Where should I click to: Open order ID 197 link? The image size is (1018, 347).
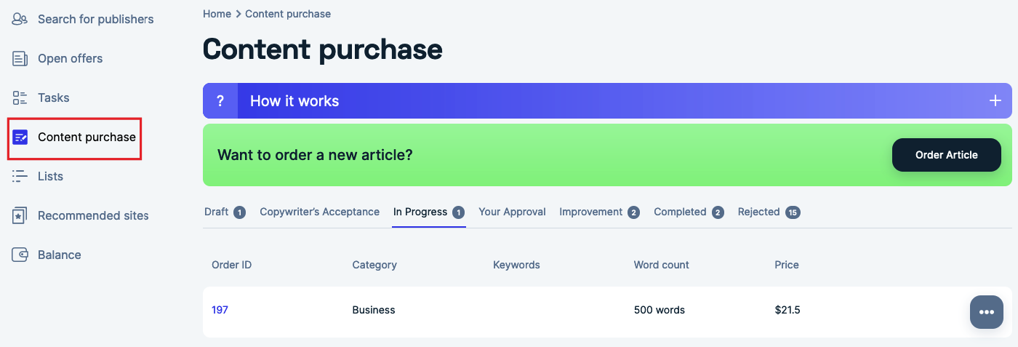[220, 310]
